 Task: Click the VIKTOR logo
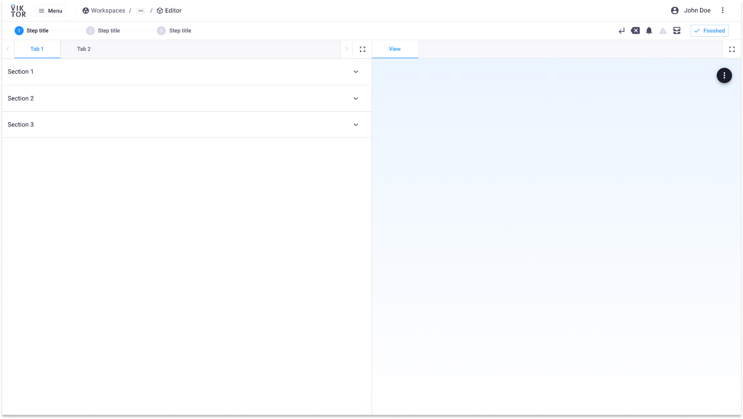(x=18, y=10)
